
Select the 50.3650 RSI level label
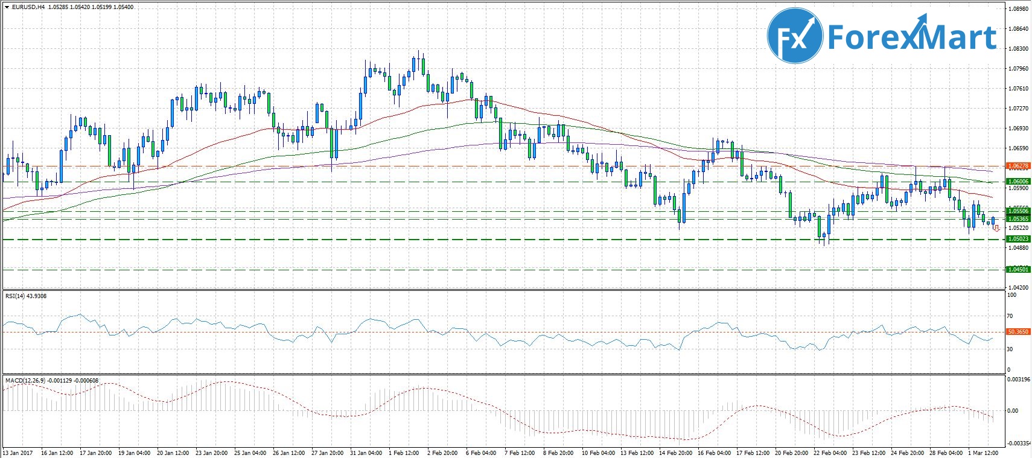coord(1018,332)
